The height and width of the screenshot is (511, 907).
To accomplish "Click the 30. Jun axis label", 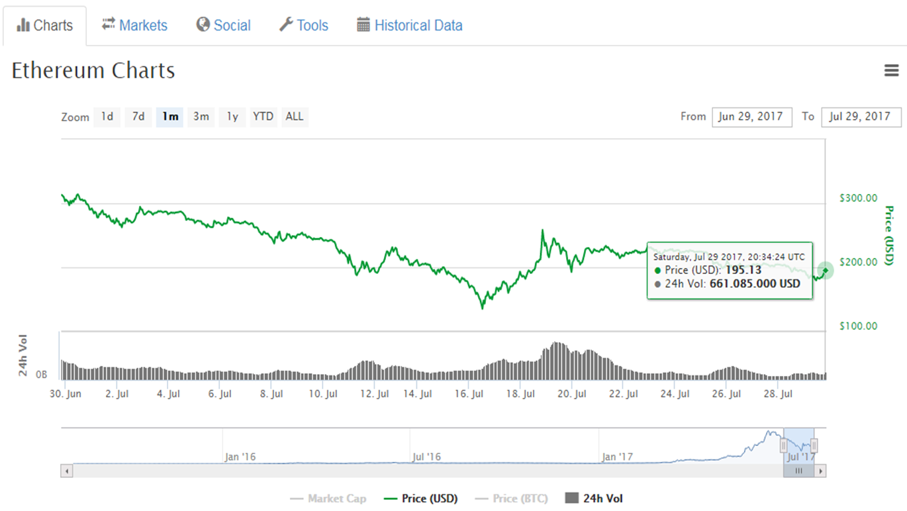I will [64, 394].
